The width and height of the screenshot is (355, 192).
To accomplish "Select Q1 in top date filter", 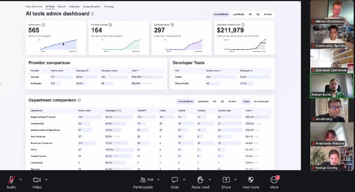I will click(x=250, y=14).
